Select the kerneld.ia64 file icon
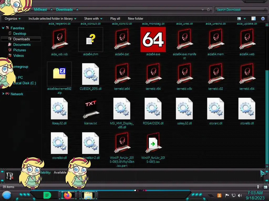 pyautogui.click(x=122, y=74)
